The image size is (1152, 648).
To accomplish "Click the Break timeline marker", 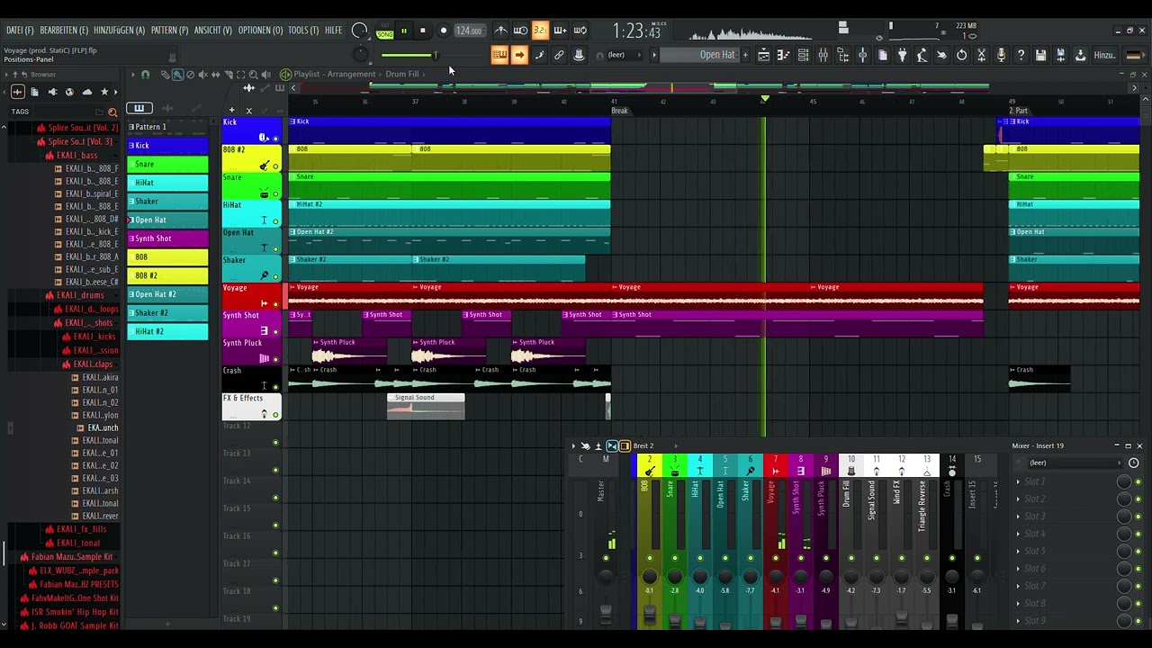I will pos(620,111).
